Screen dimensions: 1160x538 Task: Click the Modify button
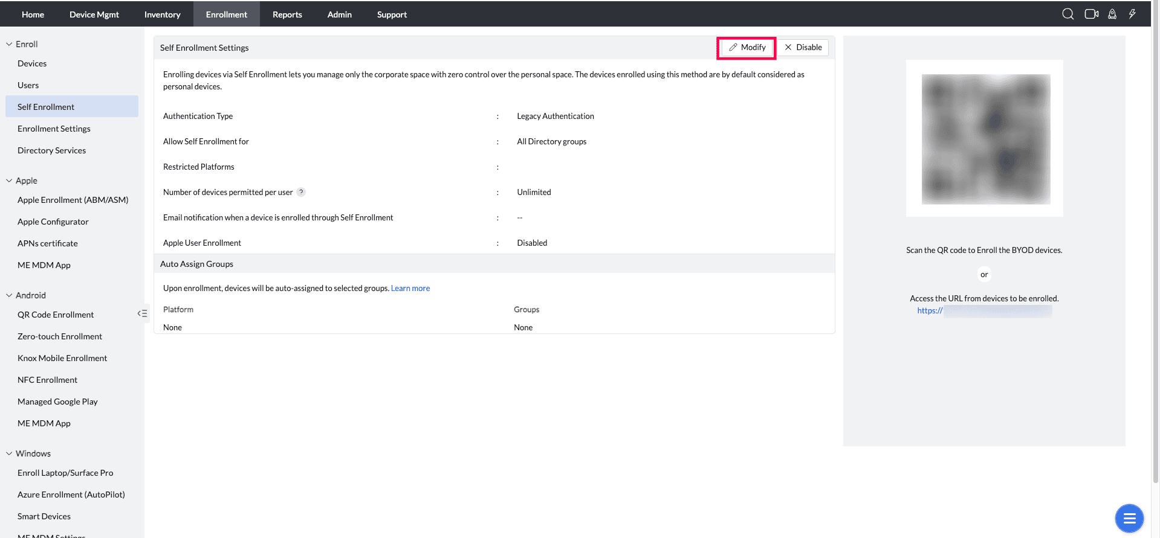pyautogui.click(x=747, y=48)
